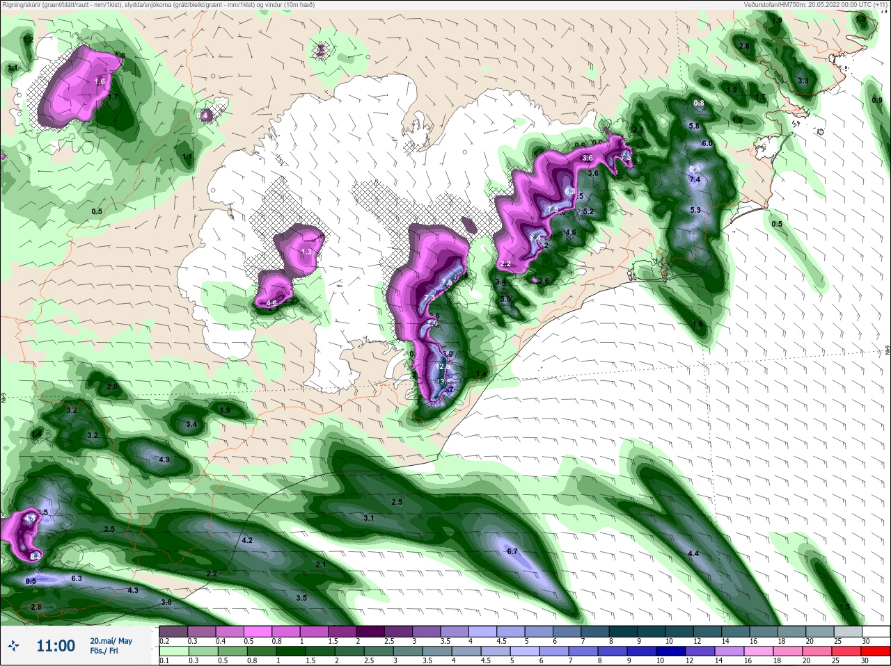
Task: Click the 5.2 rainfall value in the northeast
Action: click(588, 211)
